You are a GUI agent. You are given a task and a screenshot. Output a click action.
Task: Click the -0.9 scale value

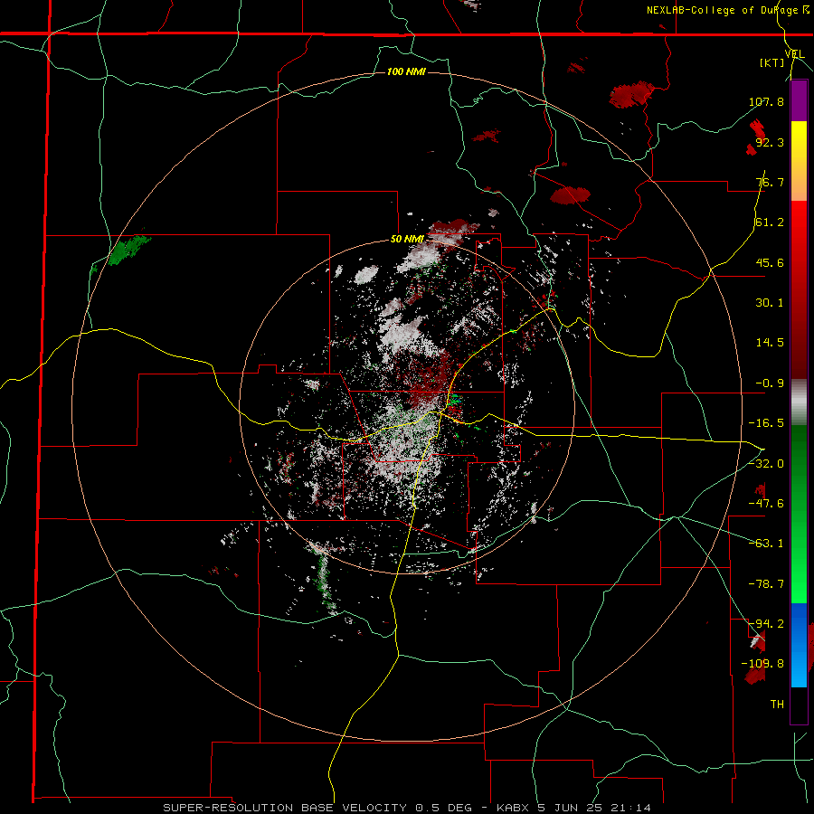click(770, 383)
